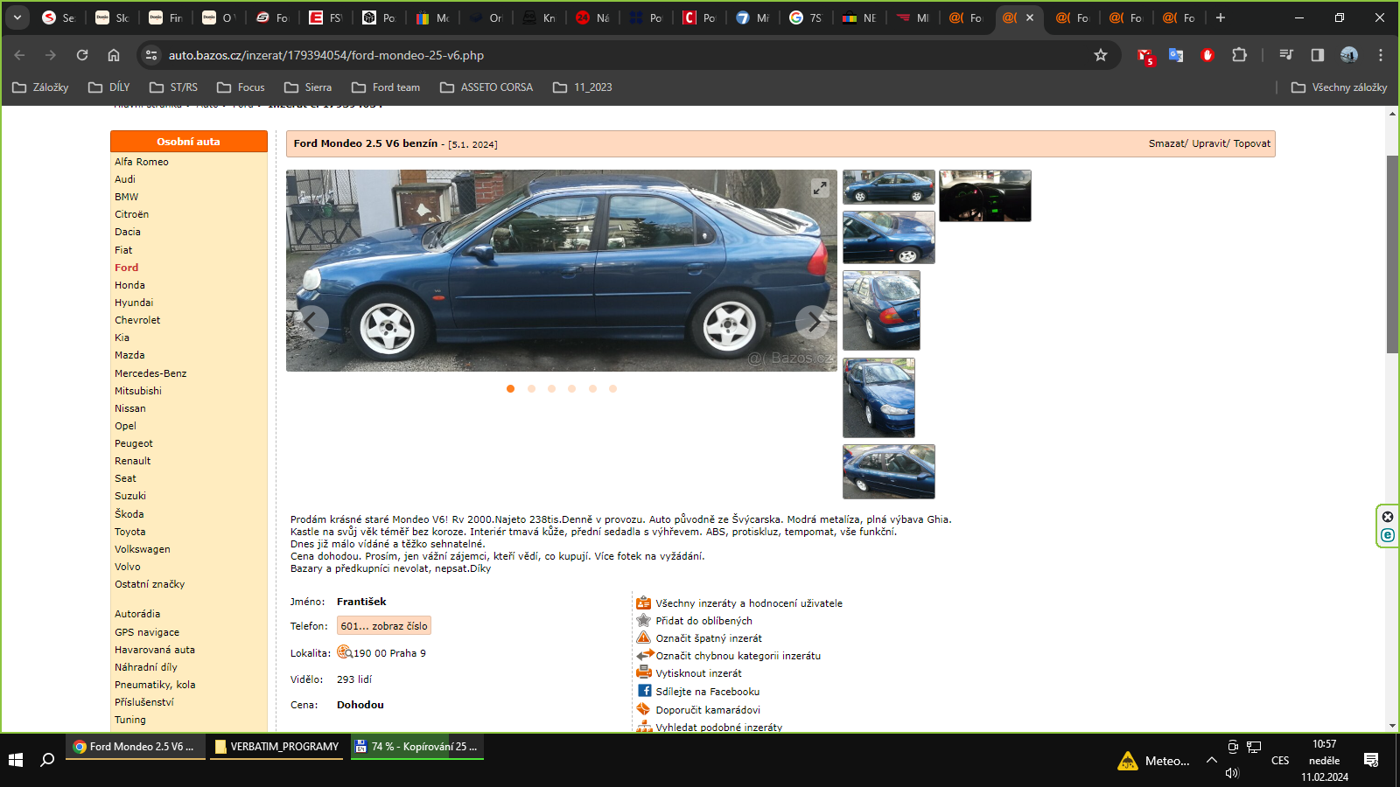Open the Chrome three-dot menu
The width and height of the screenshot is (1400, 787).
[1381, 55]
